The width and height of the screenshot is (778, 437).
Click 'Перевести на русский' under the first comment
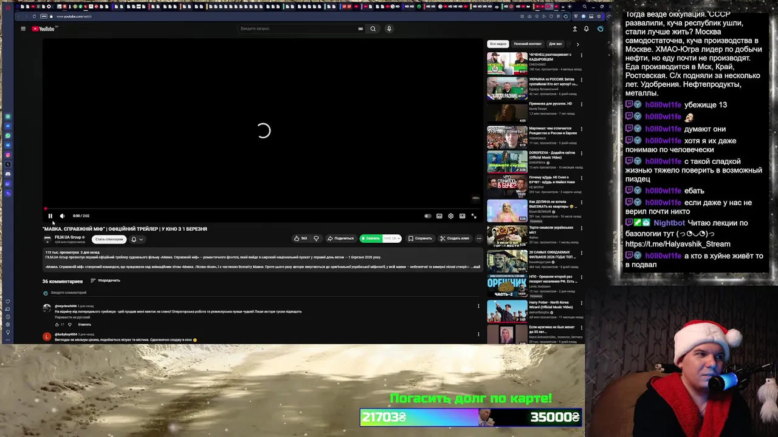coord(72,317)
